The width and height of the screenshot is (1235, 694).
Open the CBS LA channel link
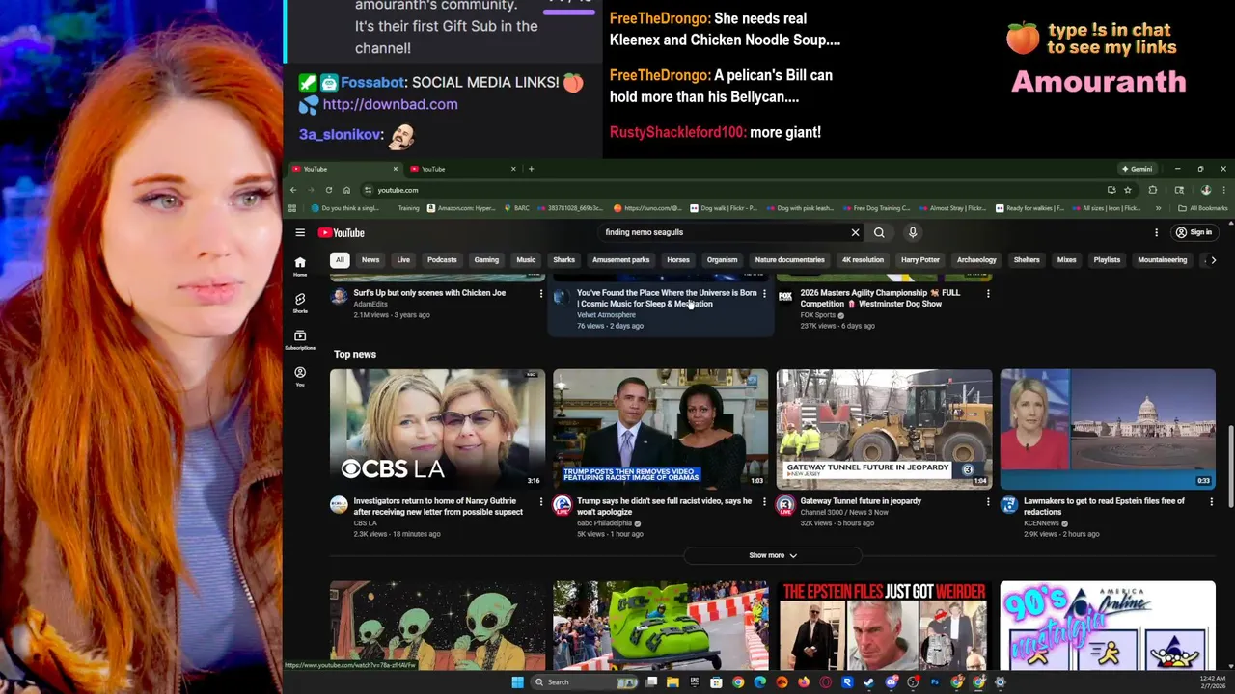coord(366,523)
